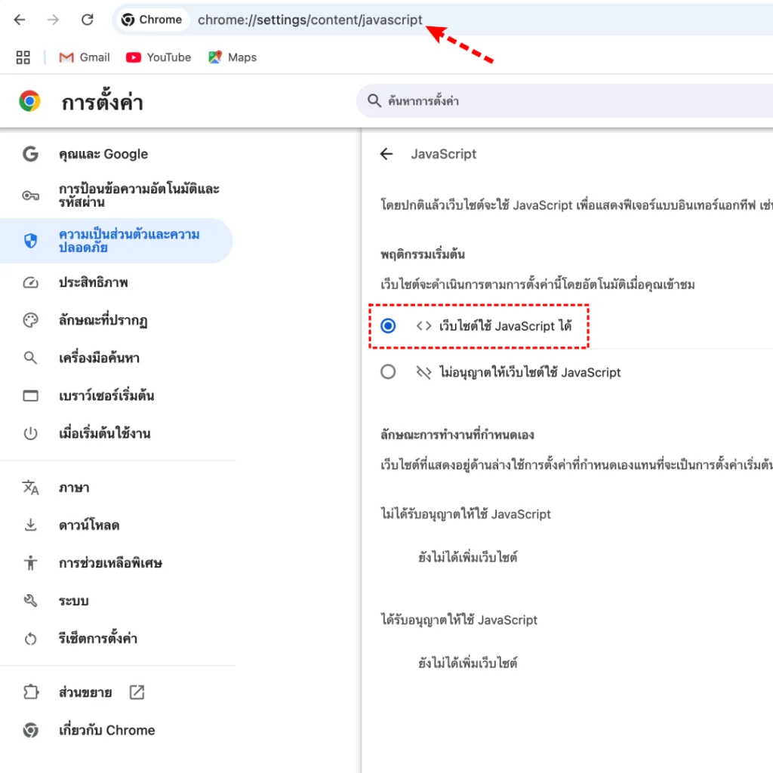
Task: Open the Gmail bookmark
Action: pyautogui.click(x=85, y=57)
